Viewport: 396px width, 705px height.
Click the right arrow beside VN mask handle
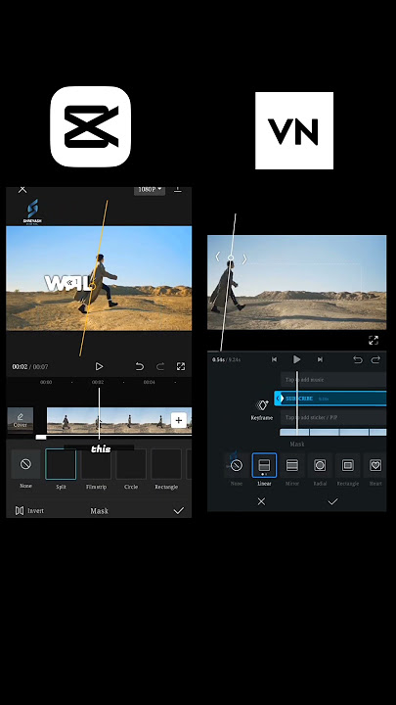click(244, 258)
